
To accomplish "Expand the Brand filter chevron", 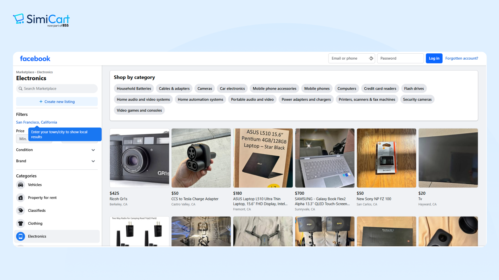I will click(x=93, y=161).
